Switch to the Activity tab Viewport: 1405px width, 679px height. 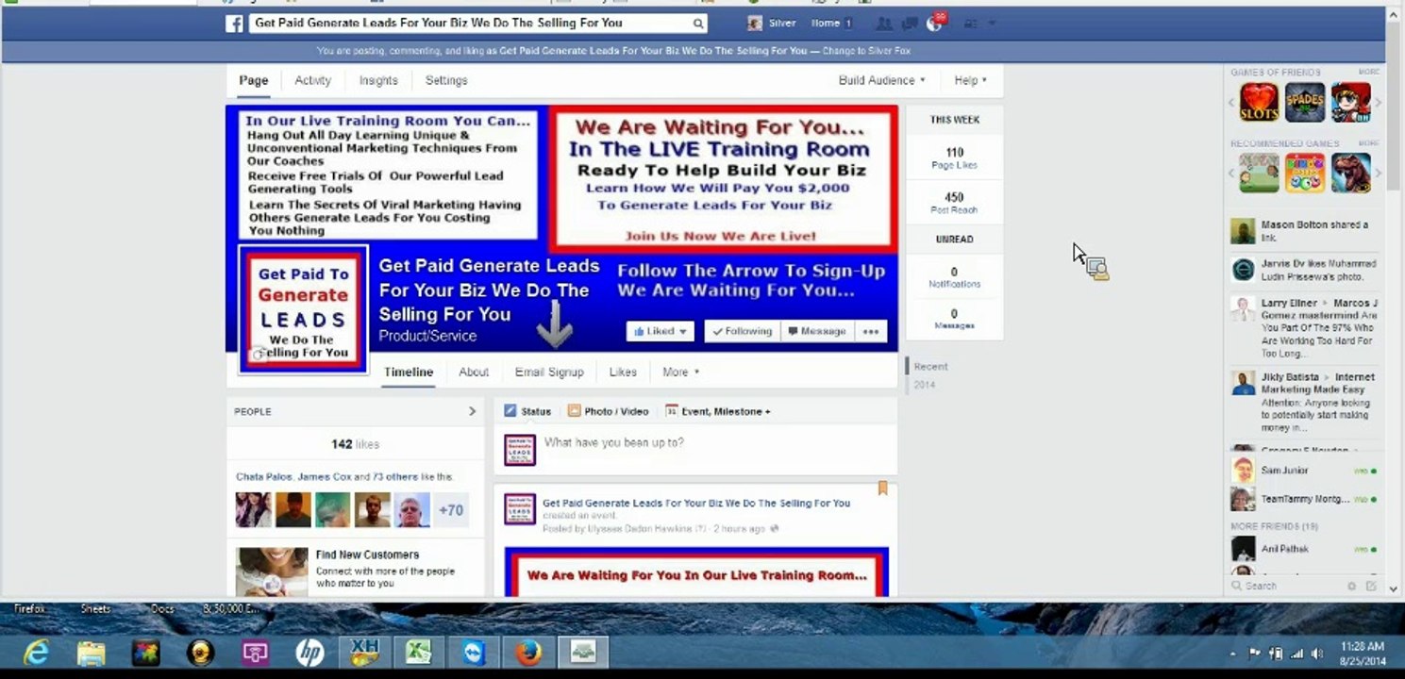(x=312, y=80)
